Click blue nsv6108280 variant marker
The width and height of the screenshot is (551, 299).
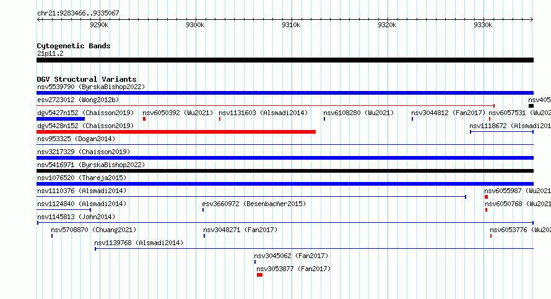324,119
